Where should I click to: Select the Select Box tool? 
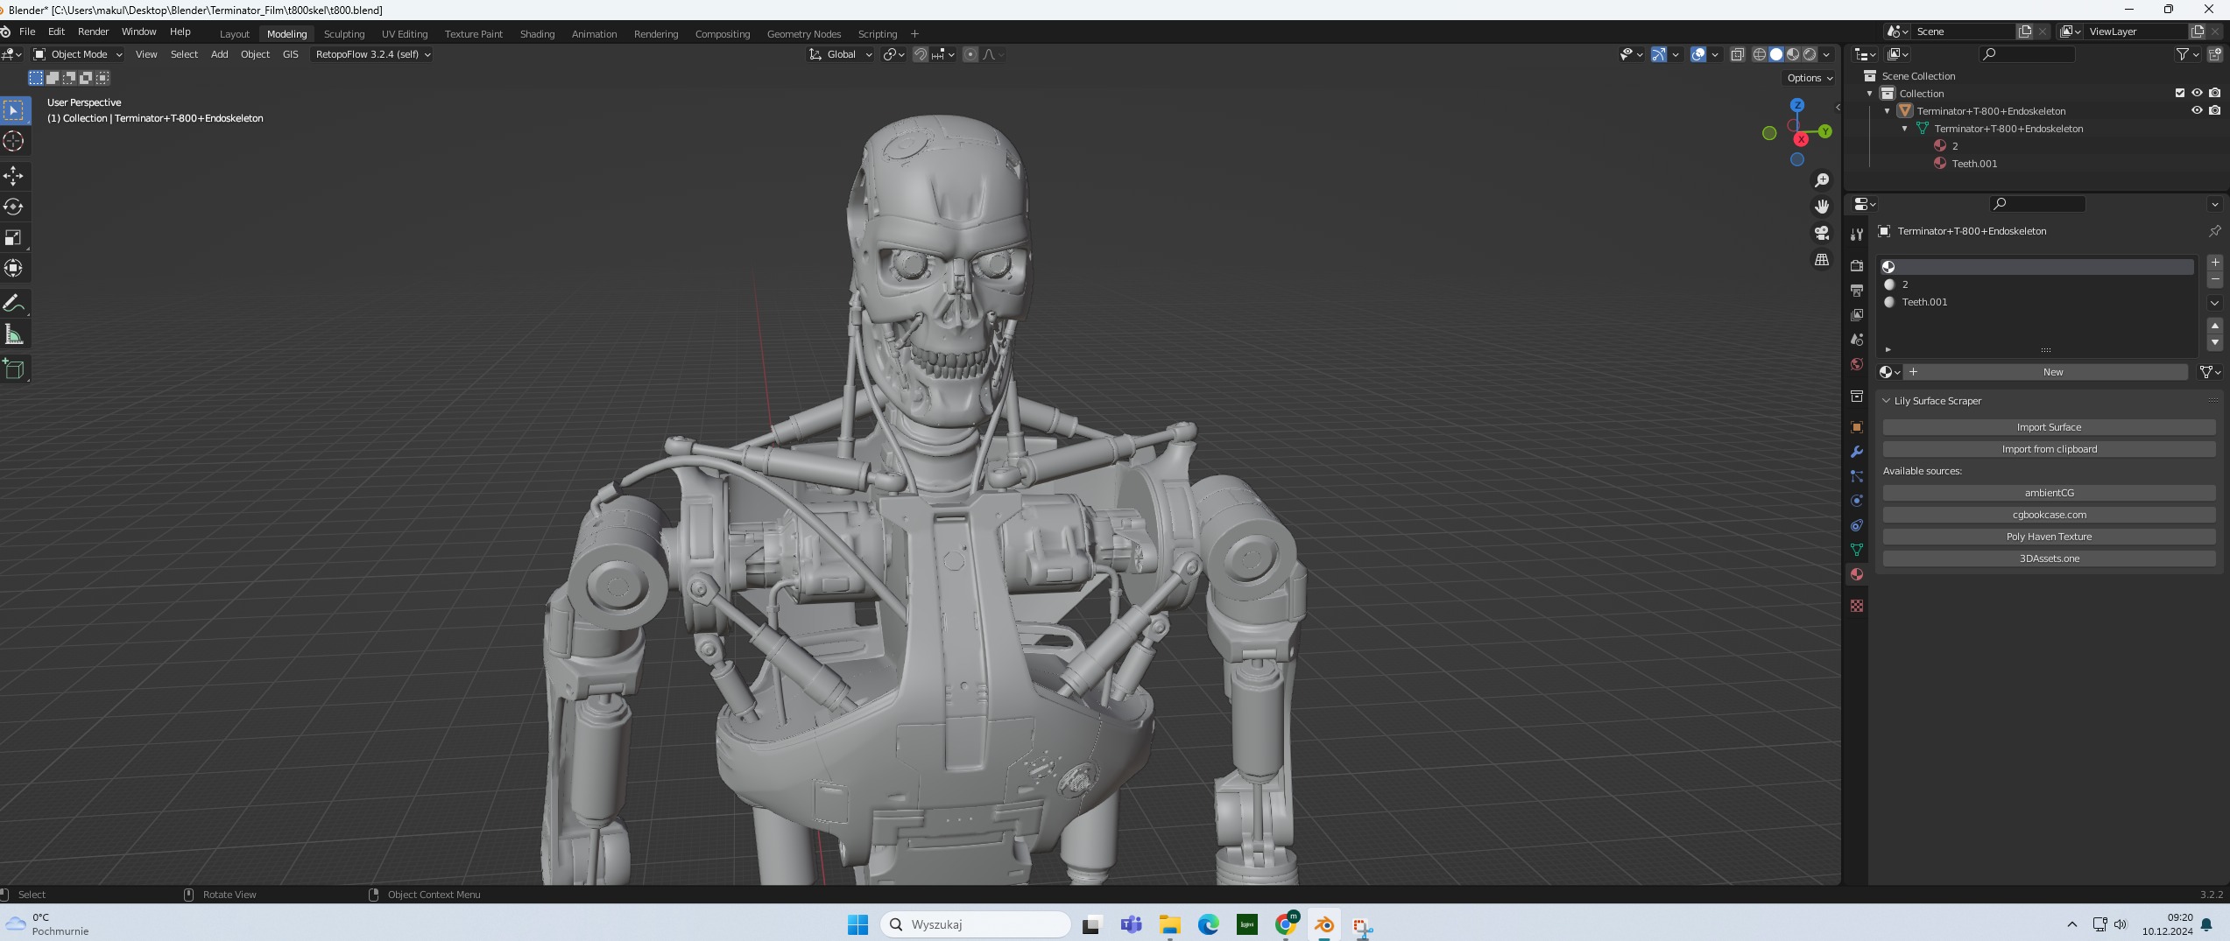coord(14,111)
